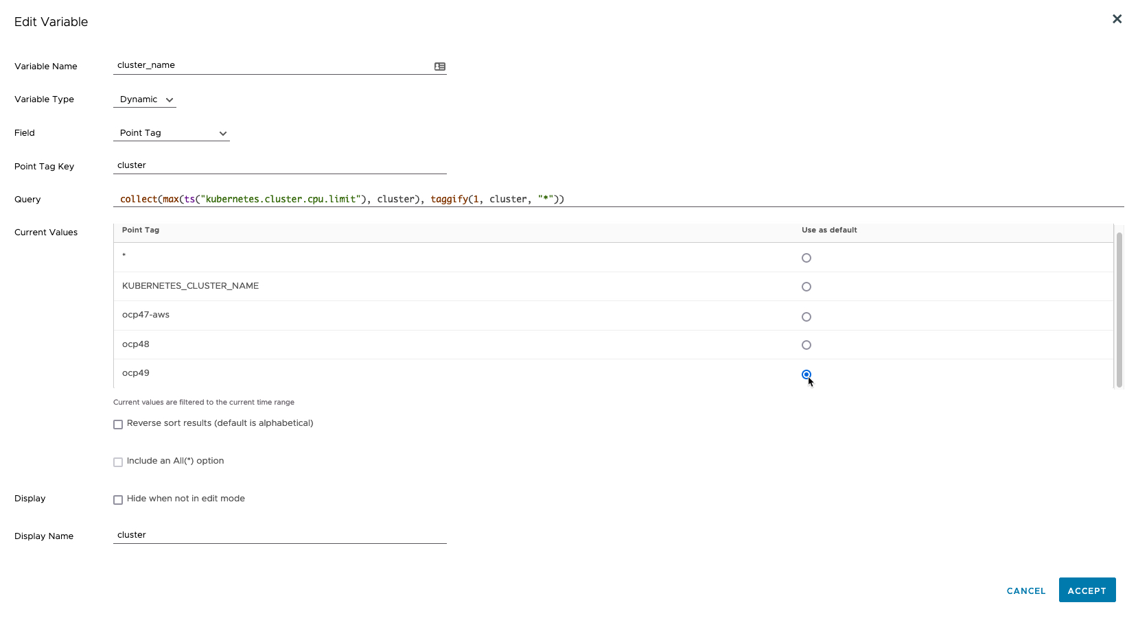The width and height of the screenshot is (1138, 620).
Task: Select * as default value
Action: pyautogui.click(x=806, y=258)
